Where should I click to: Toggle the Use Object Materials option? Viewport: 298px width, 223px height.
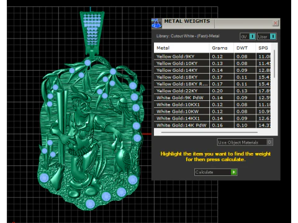point(245,142)
